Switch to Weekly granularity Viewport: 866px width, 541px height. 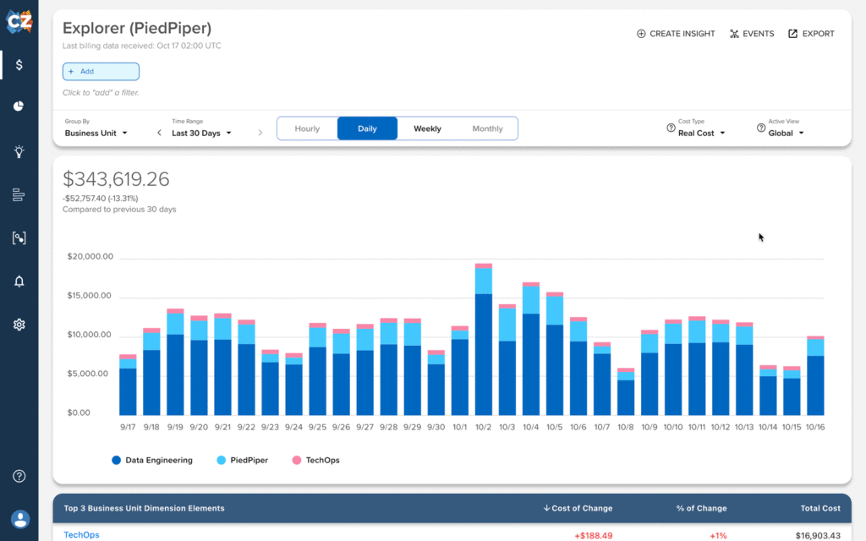427,128
